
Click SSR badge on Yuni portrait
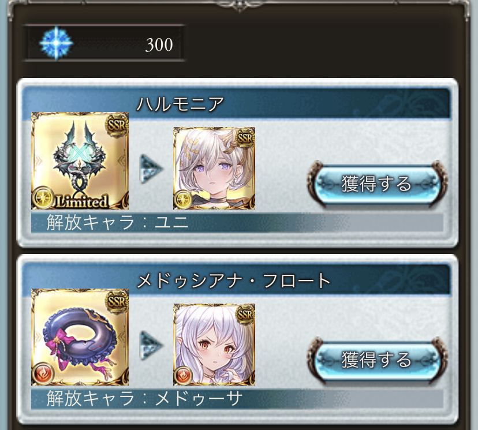point(245,138)
